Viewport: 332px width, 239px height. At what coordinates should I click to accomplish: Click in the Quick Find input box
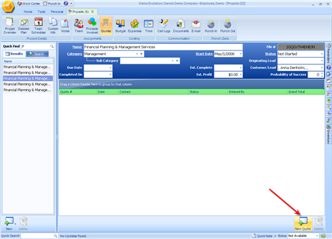(36, 46)
